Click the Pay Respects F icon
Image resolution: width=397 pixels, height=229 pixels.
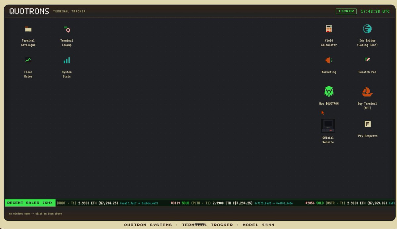[368, 124]
